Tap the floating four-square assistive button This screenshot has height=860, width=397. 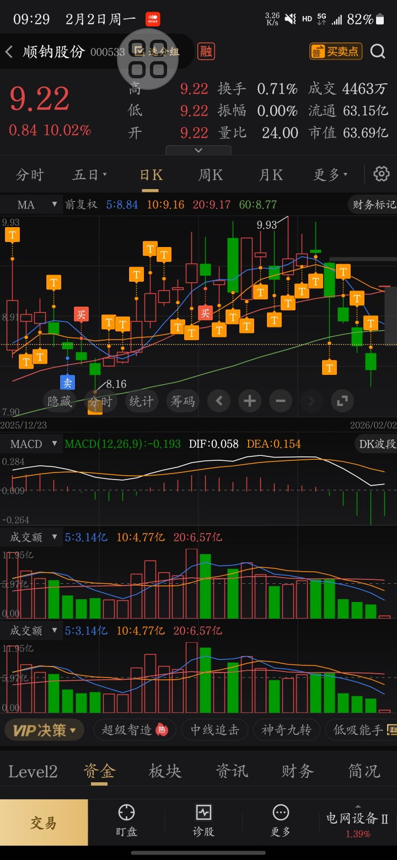pos(148,59)
